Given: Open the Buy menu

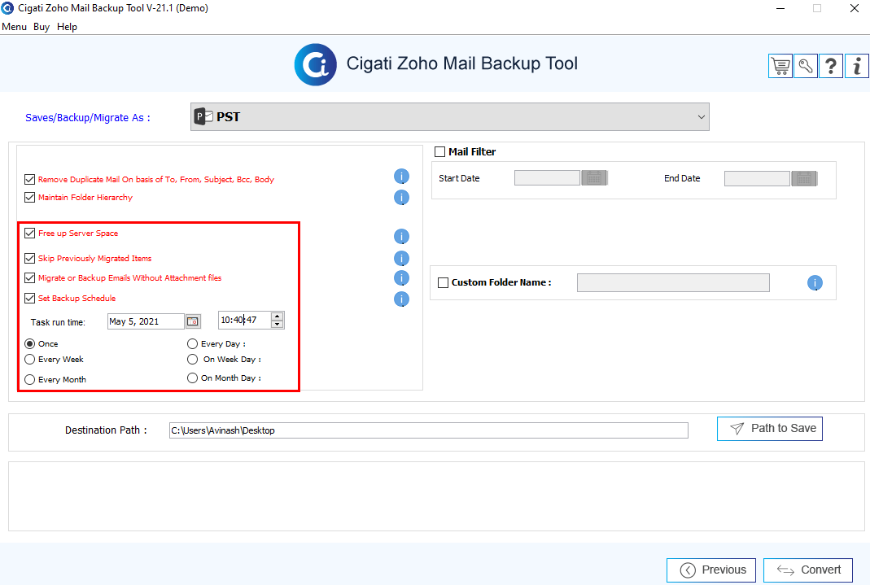Looking at the screenshot, I should tap(42, 27).
